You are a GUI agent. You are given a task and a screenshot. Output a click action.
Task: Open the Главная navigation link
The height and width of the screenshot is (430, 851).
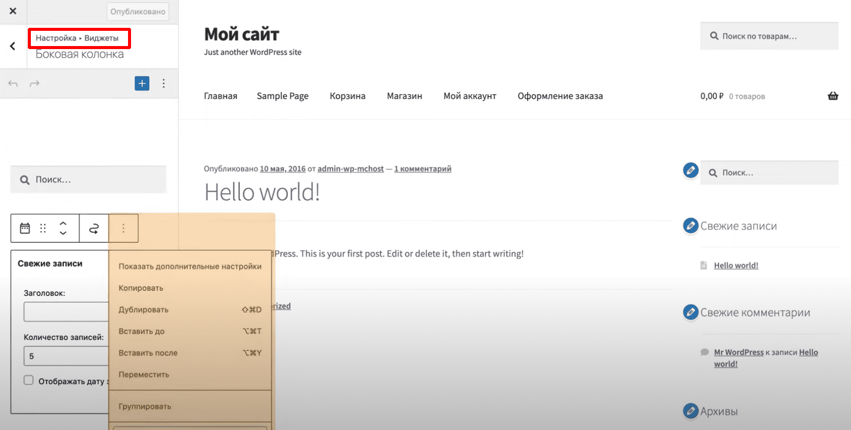[x=221, y=96]
